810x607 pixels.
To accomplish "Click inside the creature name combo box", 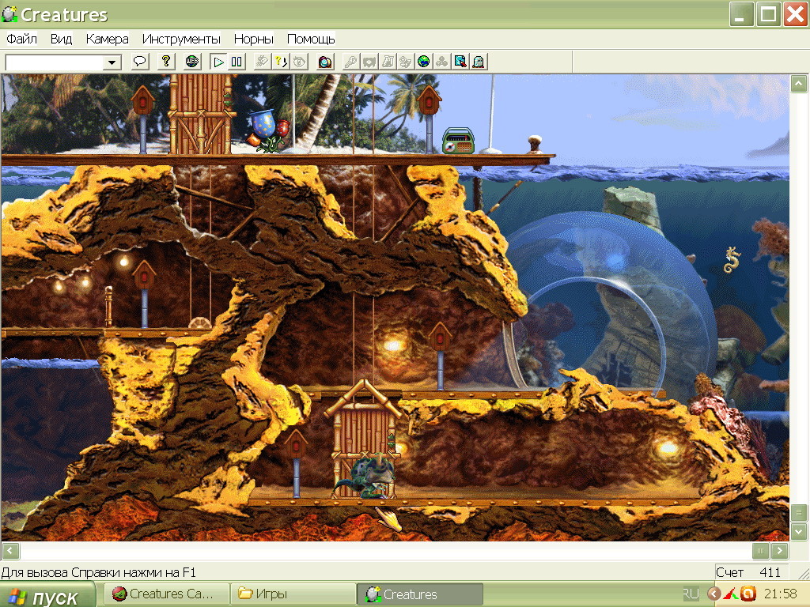I will click(55, 62).
